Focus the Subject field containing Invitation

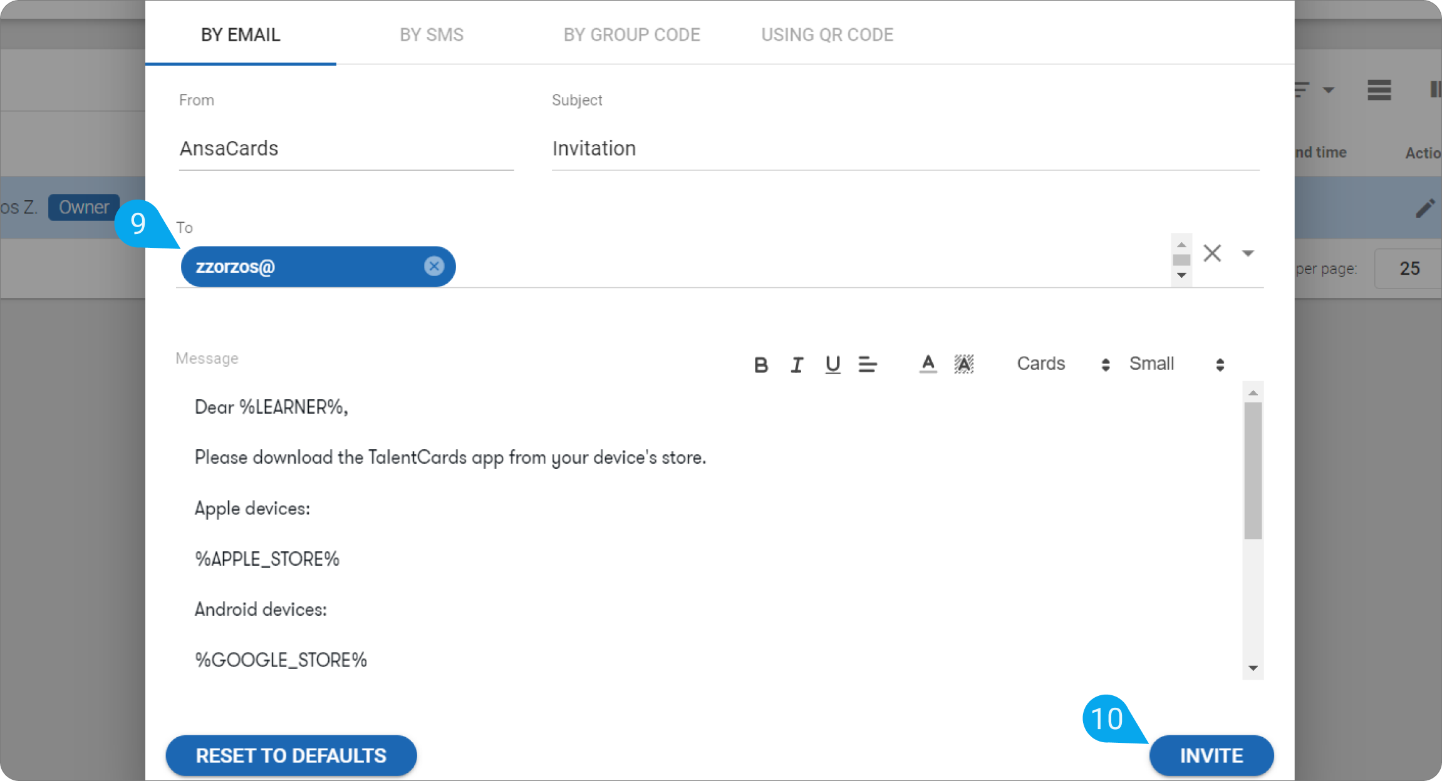(x=905, y=149)
